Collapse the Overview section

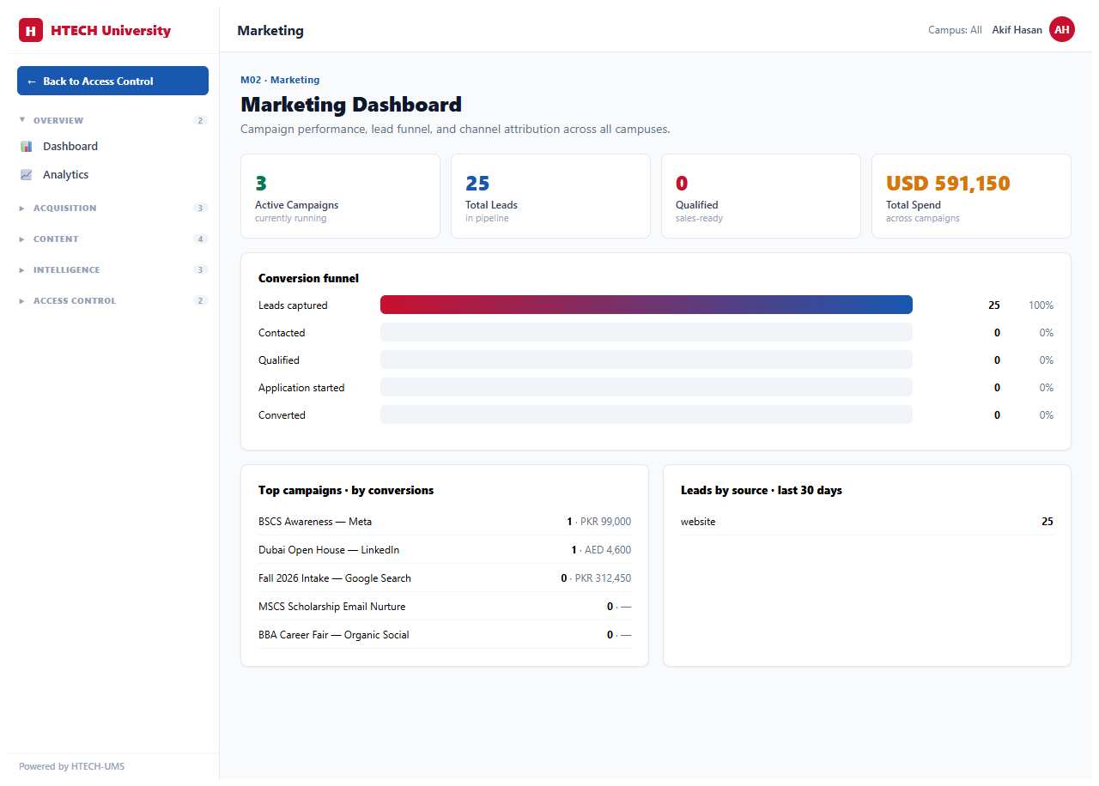coord(112,121)
